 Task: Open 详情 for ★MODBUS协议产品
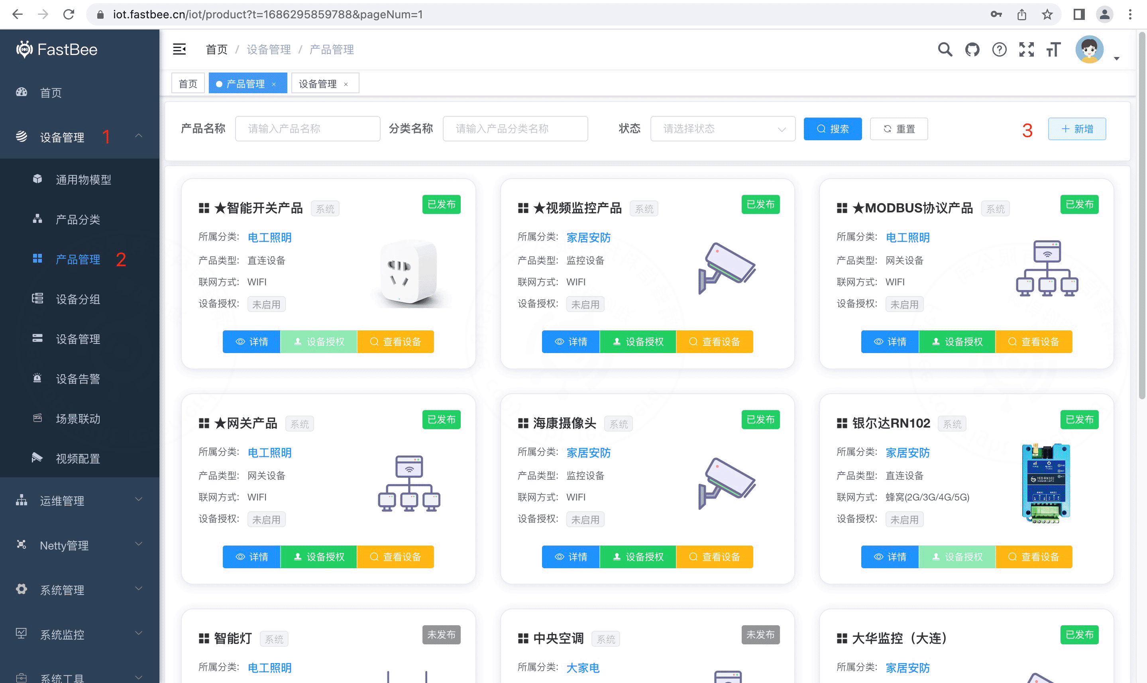pyautogui.click(x=890, y=341)
